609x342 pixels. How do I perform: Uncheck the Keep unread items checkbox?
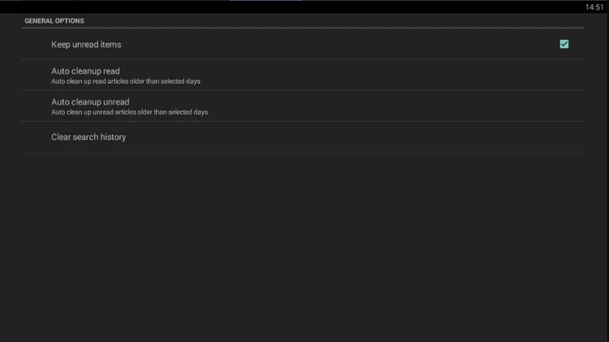(x=564, y=44)
